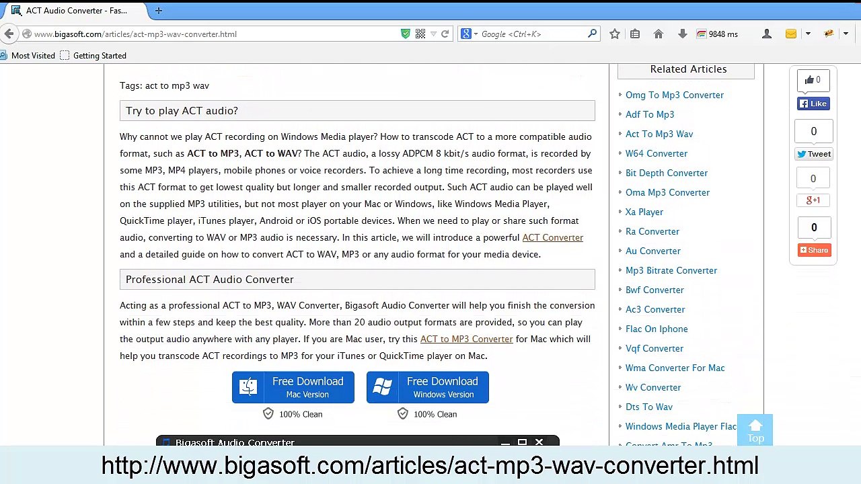This screenshot has height=484, width=861.
Task: Open the Omg To Mp3 Converter related article
Action: [x=675, y=95]
